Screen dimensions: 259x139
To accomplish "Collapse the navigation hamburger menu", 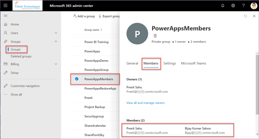I will (6, 16).
